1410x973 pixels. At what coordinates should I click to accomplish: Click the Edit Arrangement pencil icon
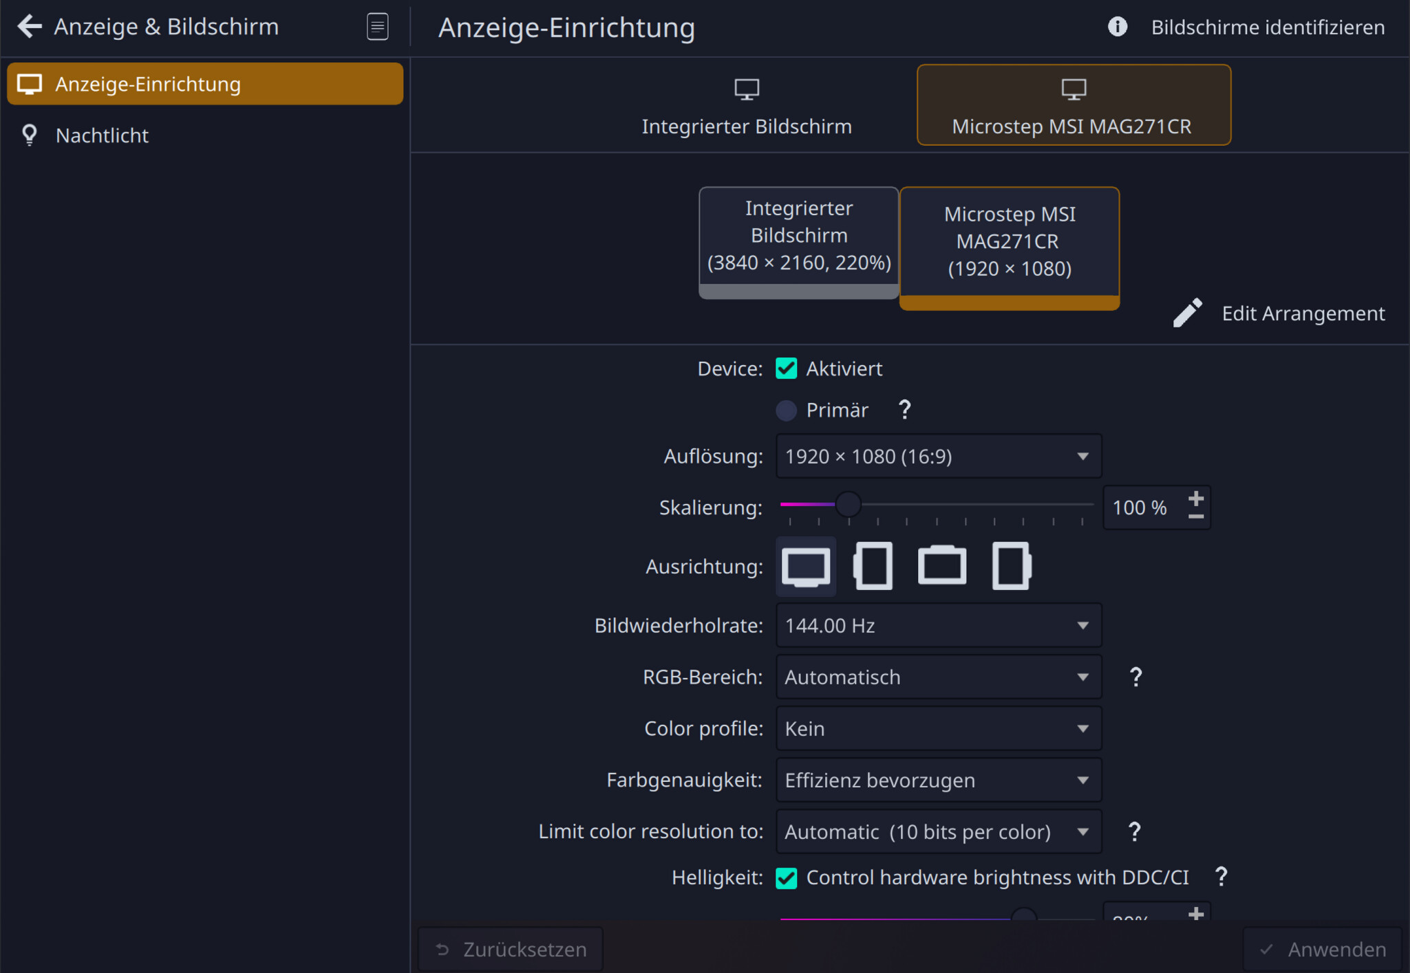1188,314
